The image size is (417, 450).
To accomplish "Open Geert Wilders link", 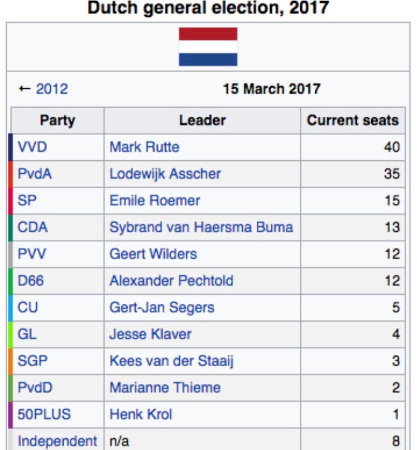I will point(154,254).
